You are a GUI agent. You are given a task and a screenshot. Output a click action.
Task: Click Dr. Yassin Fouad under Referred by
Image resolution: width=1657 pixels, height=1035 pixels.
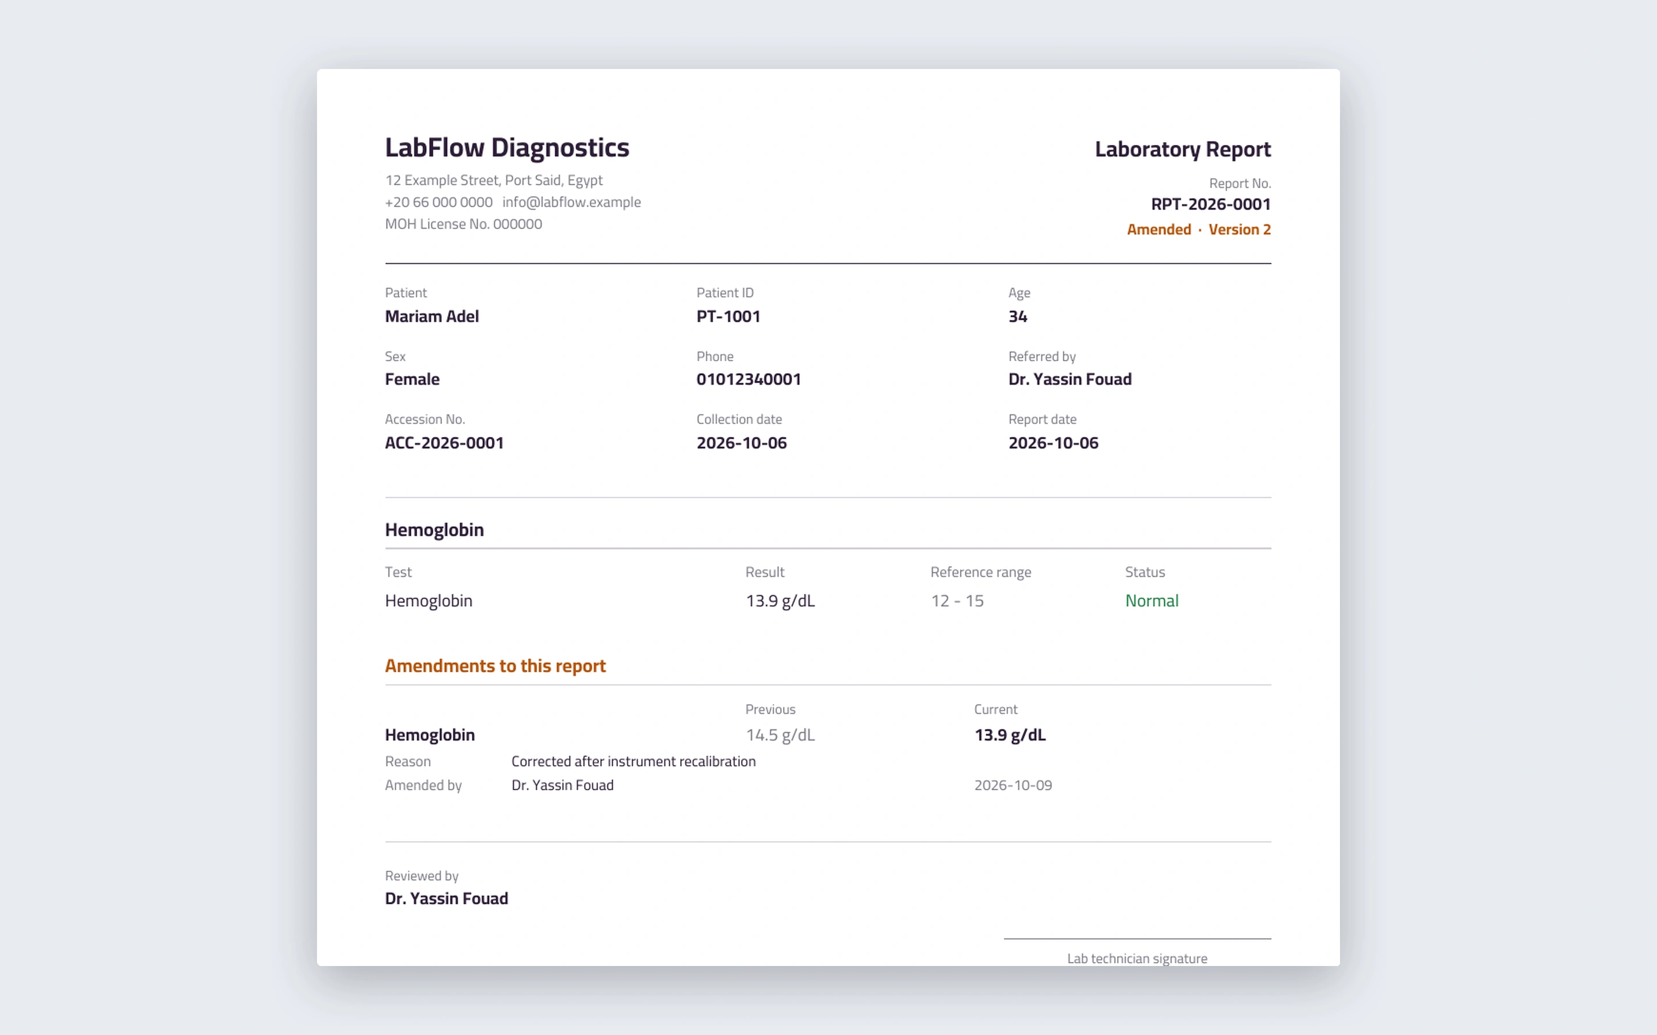point(1070,379)
